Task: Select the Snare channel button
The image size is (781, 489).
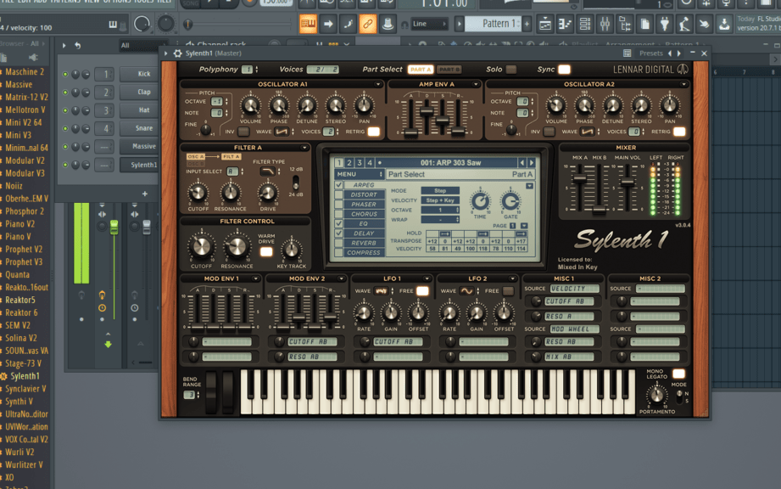Action: 139,128
